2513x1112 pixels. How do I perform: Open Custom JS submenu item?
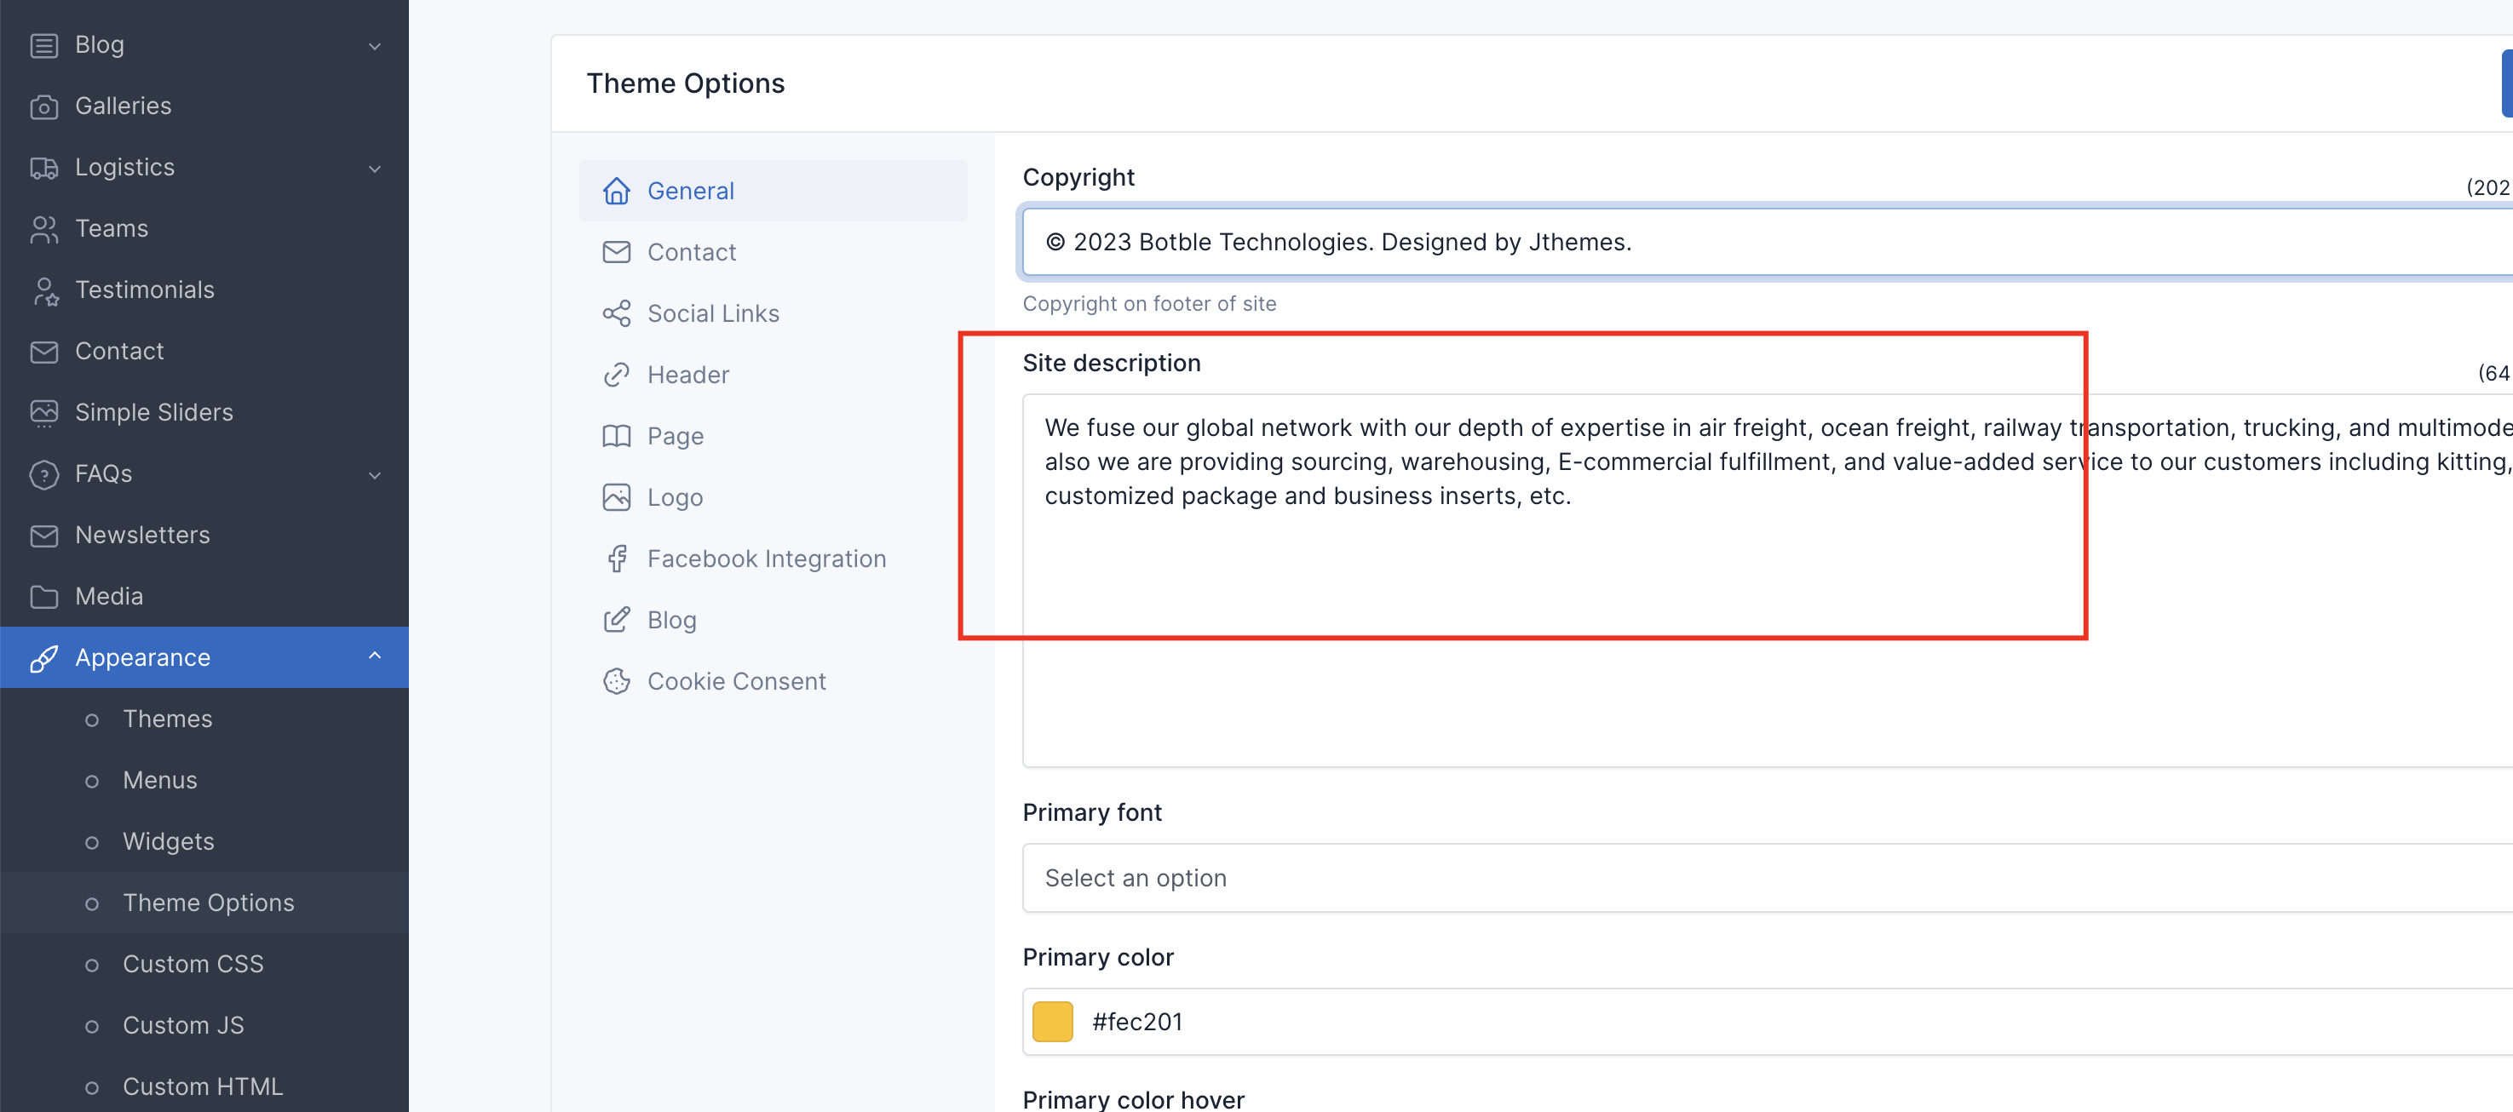click(x=204, y=1026)
